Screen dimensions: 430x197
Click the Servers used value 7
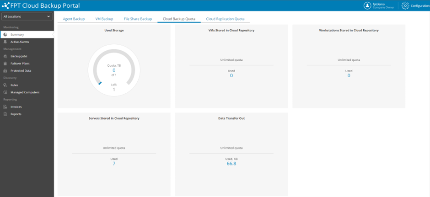pos(114,163)
